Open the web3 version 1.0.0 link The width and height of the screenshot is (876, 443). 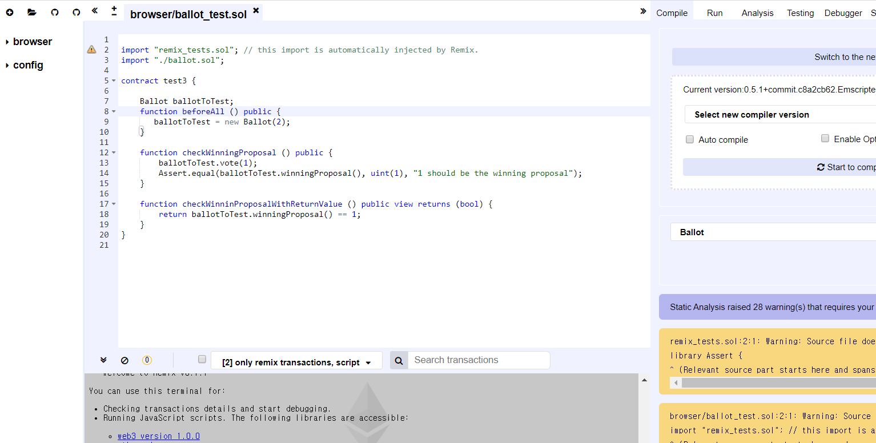159,436
